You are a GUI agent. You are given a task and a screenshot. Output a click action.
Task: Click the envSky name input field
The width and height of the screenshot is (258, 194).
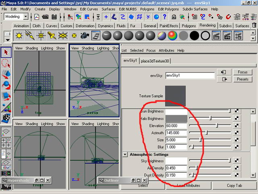pyautogui.click(x=190, y=76)
